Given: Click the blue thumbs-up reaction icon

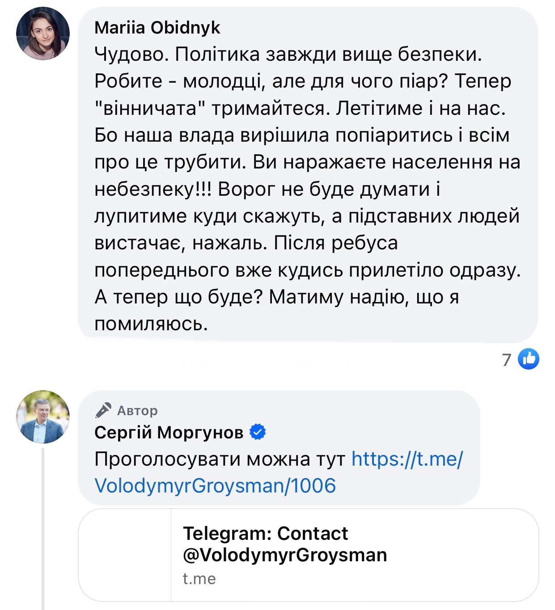Looking at the screenshot, I should click(529, 359).
